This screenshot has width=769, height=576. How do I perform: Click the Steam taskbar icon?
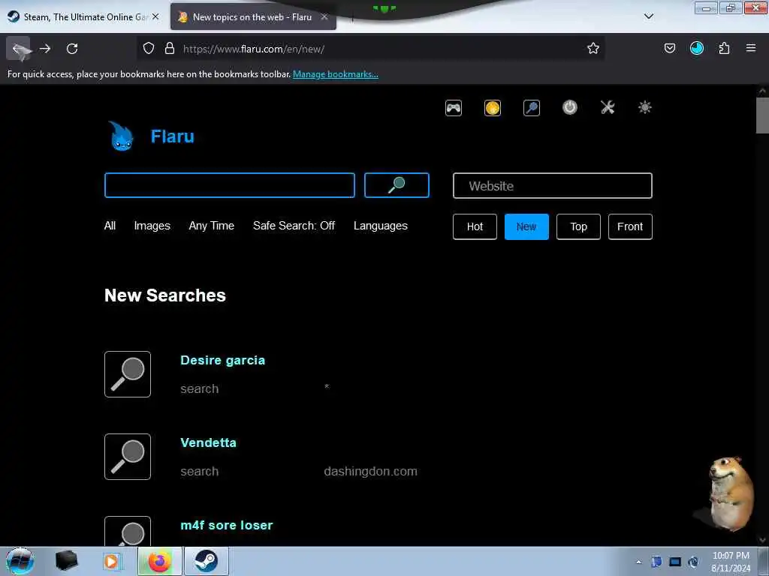pyautogui.click(x=206, y=561)
